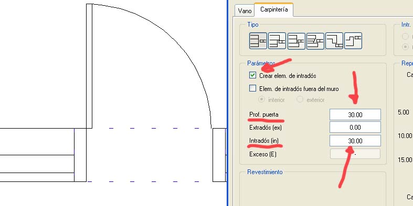
Task: Enable Elem. de intradós fuera del muro
Action: click(x=252, y=88)
